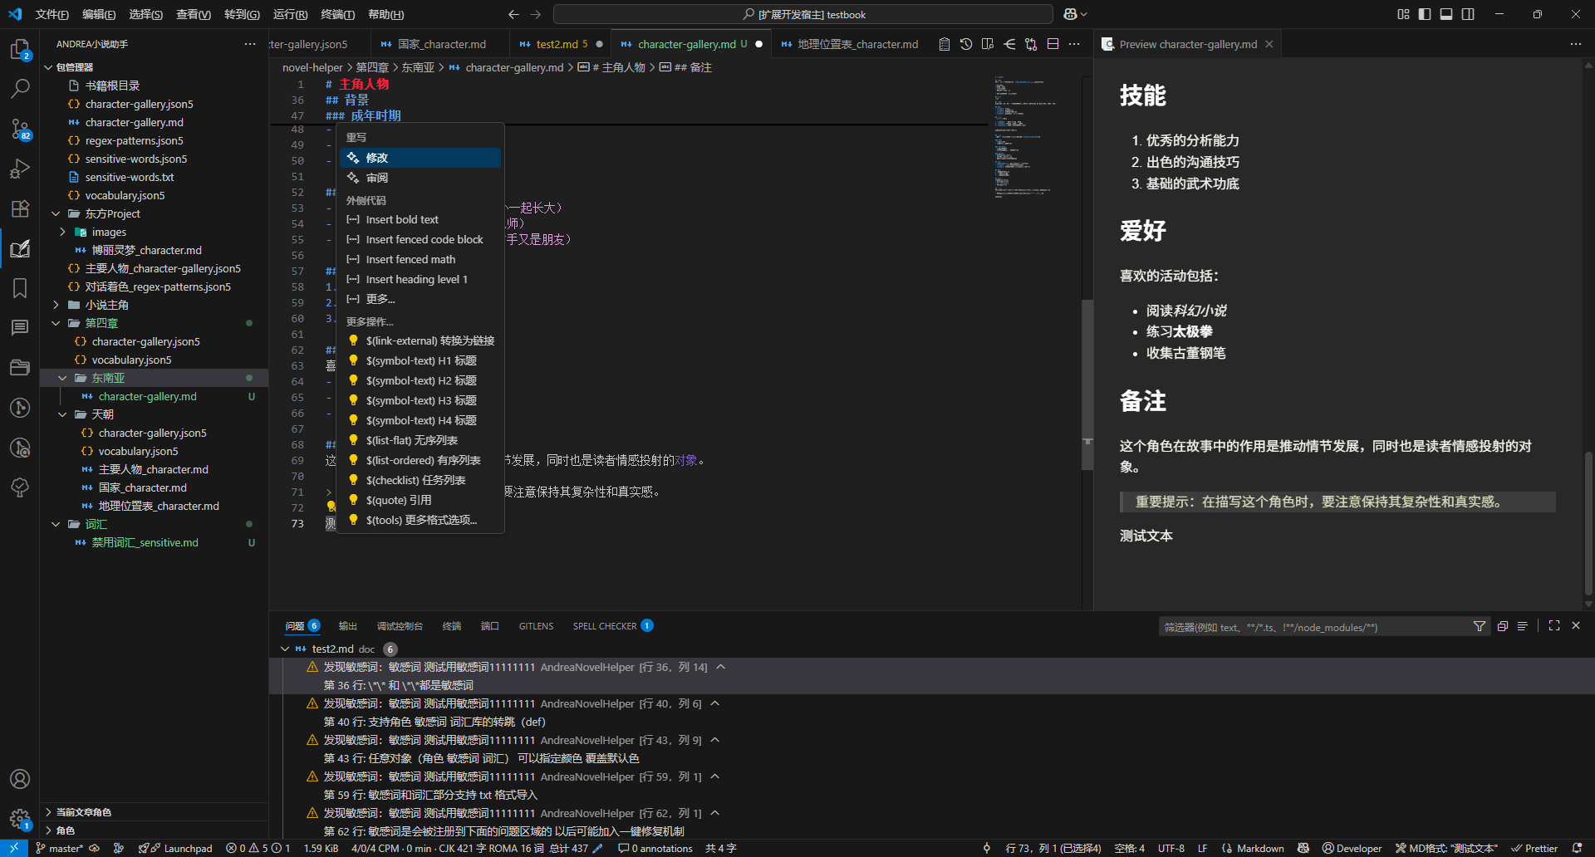
Task: Toggle the bottom panel visibility
Action: (1445, 14)
